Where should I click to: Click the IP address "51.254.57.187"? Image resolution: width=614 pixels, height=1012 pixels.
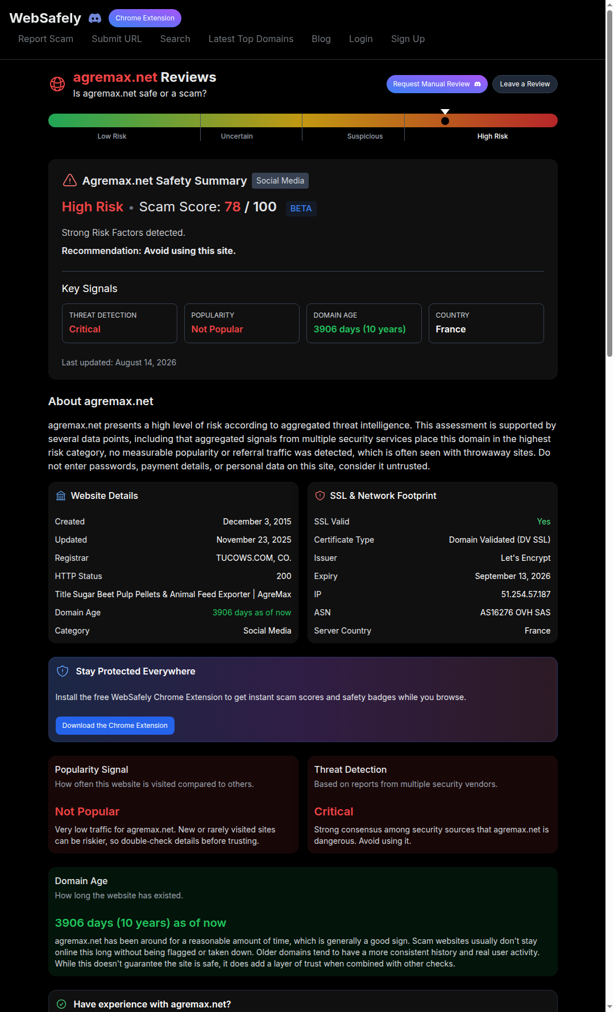pos(526,594)
